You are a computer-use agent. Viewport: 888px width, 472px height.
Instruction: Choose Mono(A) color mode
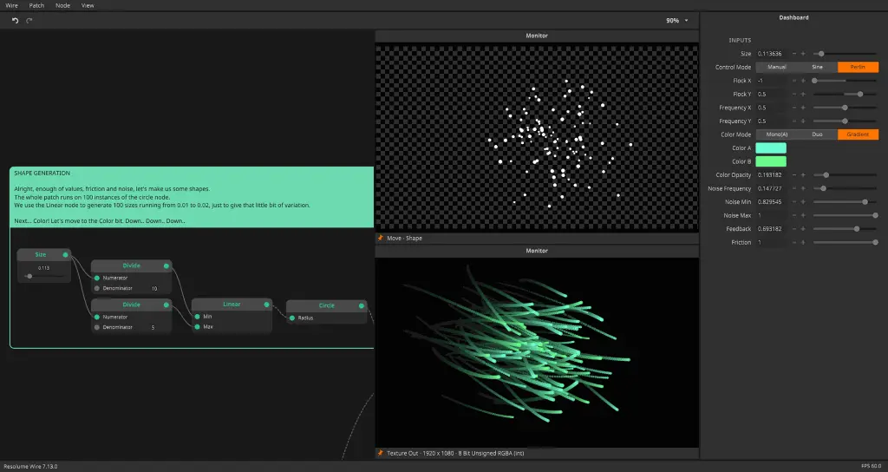(x=776, y=134)
